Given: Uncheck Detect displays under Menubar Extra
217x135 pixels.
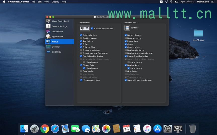Looking at the screenshot, I should (x=81, y=35).
